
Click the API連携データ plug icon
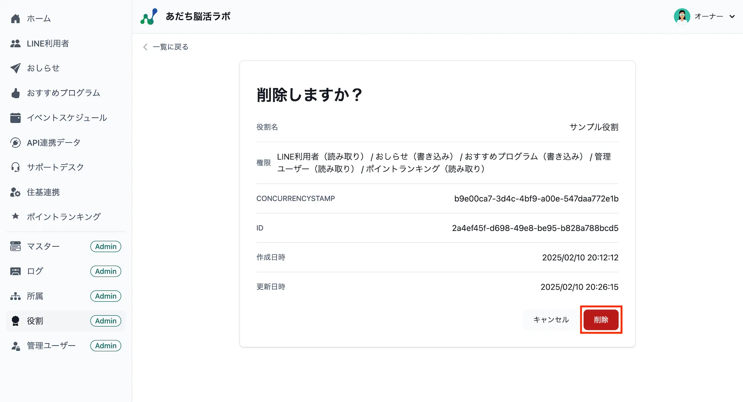pyautogui.click(x=15, y=143)
